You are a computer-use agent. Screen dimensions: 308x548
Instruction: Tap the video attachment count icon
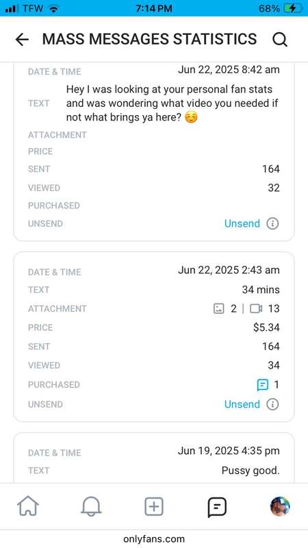[x=256, y=309]
